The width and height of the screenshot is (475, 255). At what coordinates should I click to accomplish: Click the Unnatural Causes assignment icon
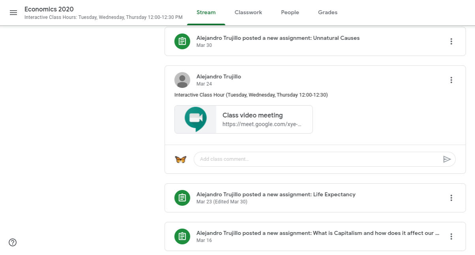click(x=182, y=41)
